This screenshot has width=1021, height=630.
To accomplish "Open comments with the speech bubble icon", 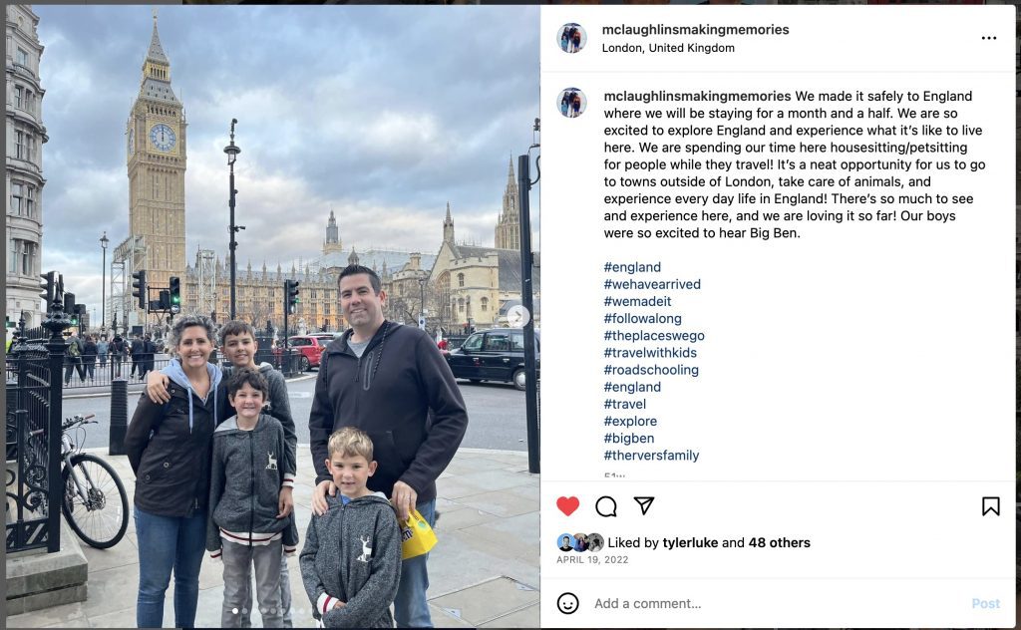I will (605, 505).
